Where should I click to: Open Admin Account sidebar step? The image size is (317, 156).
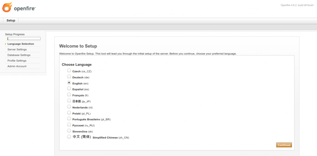pyautogui.click(x=17, y=66)
